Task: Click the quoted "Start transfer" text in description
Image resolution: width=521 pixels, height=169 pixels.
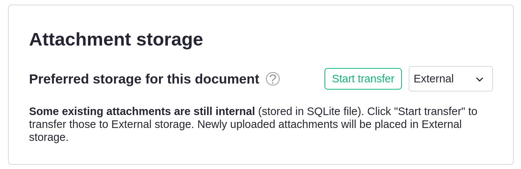Action: [x=428, y=111]
